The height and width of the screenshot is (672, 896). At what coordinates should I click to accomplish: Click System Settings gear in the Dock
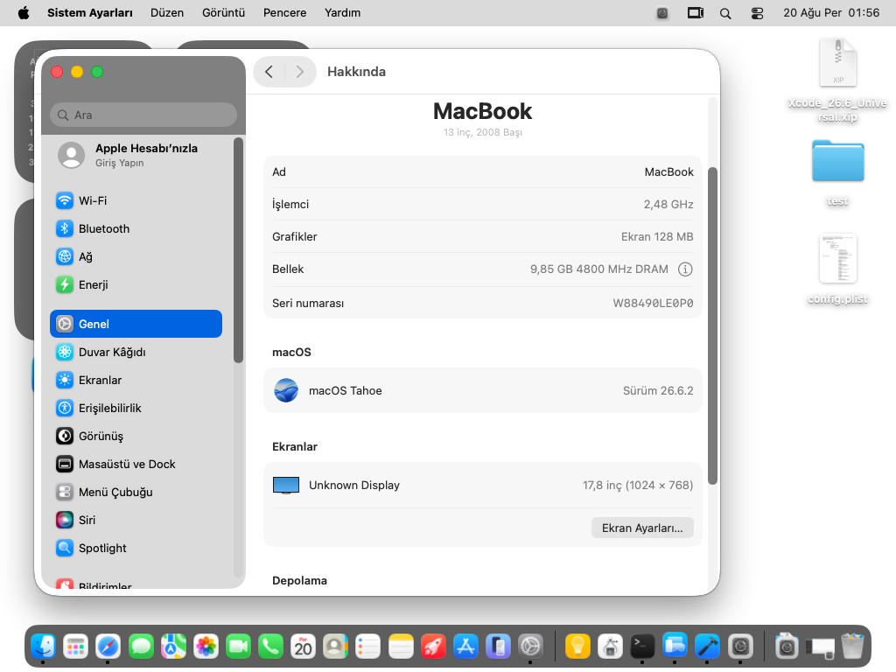[x=531, y=647]
